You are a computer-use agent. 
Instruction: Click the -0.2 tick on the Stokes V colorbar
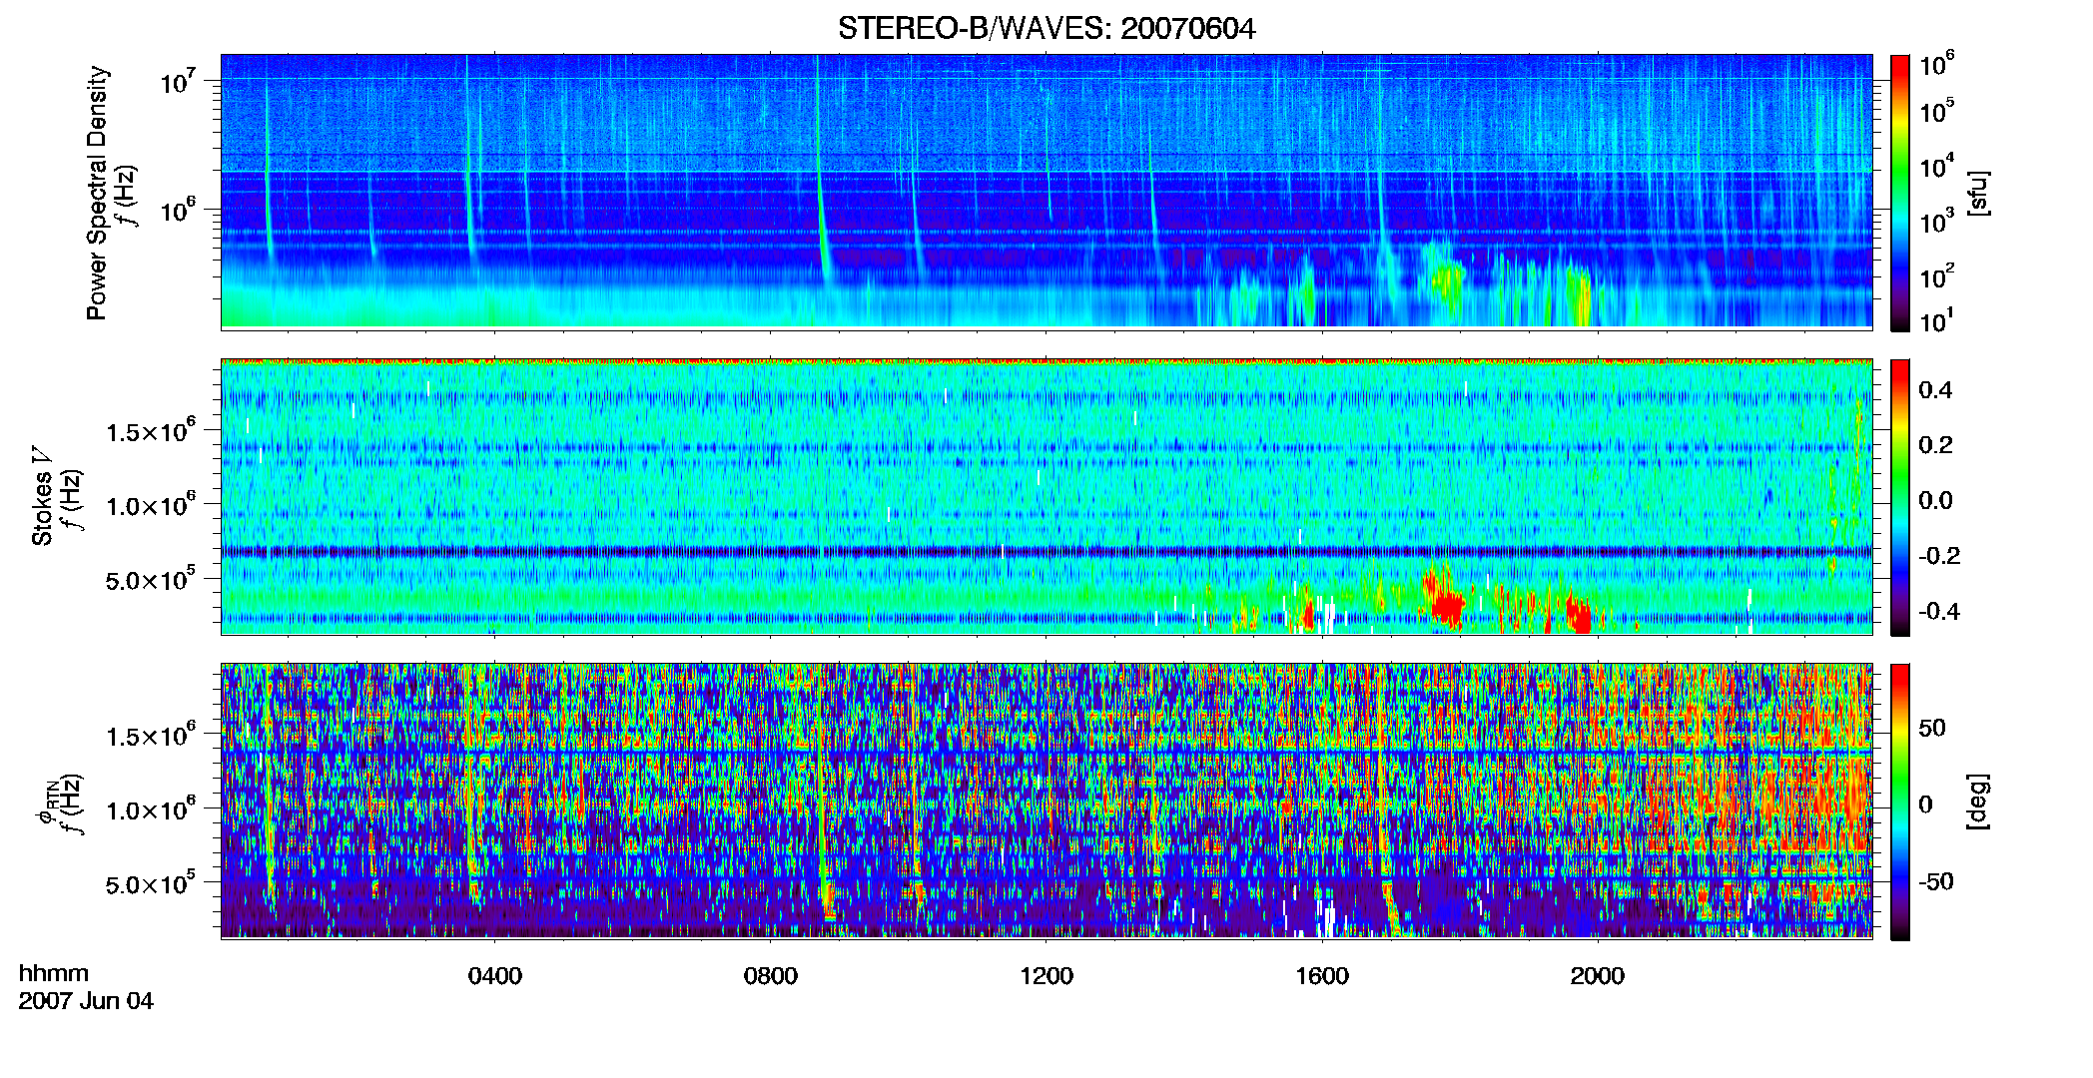click(1940, 556)
